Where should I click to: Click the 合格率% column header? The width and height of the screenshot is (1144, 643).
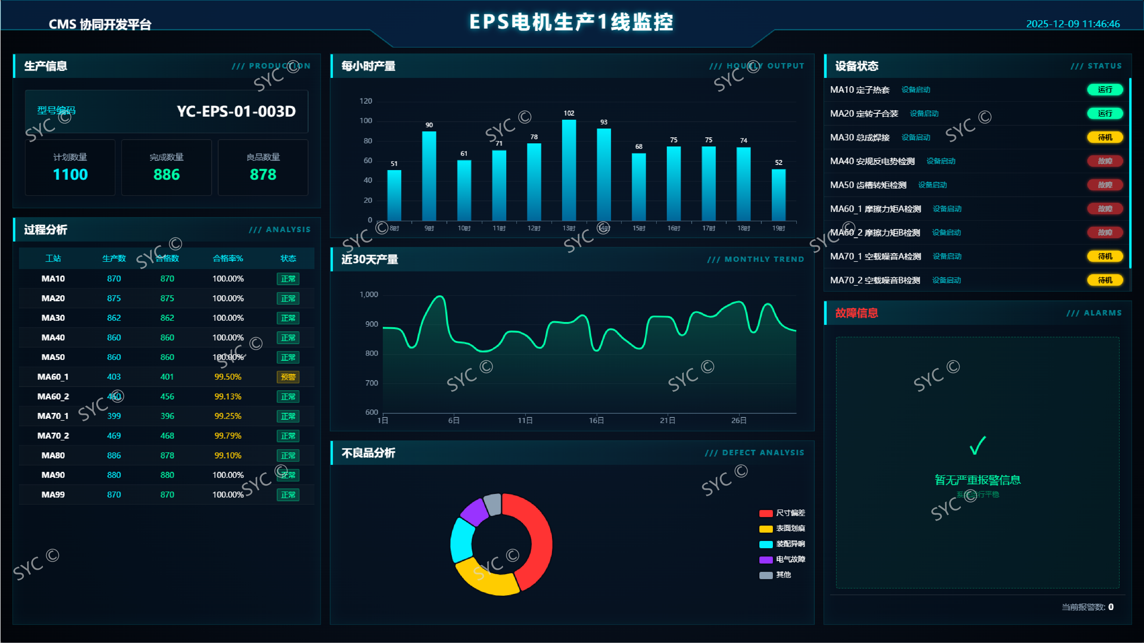[x=228, y=258]
